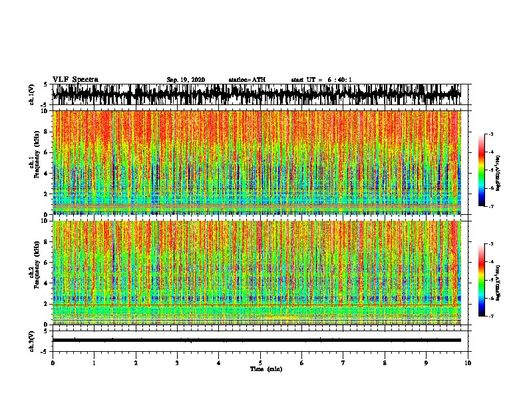Viewport: 527px width, 407px height.
Task: Click the "8" kHz tick on ch.1 axis
Action: point(47,132)
